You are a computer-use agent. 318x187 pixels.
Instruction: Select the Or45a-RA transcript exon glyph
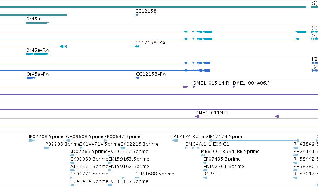[37, 54]
